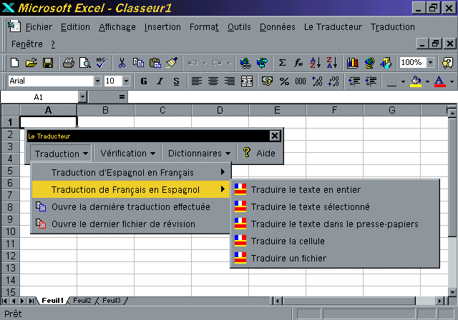Click the Web toolbar globe icon

click(x=262, y=63)
